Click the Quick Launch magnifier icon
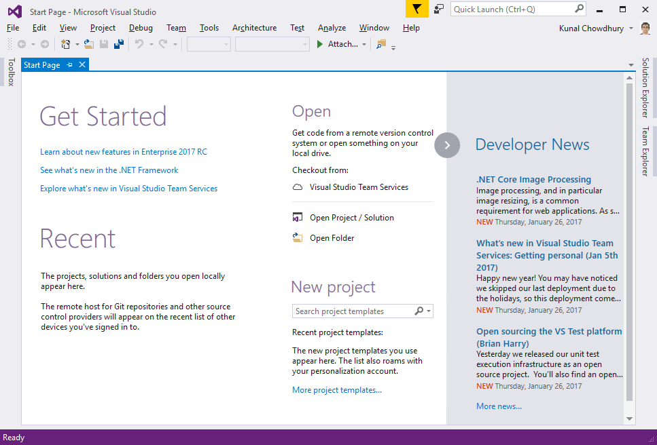657x445 pixels. pyautogui.click(x=579, y=9)
